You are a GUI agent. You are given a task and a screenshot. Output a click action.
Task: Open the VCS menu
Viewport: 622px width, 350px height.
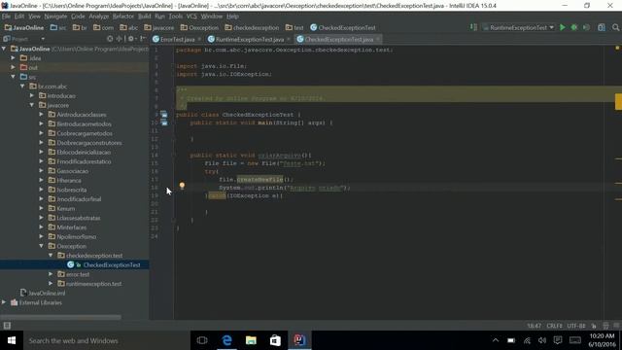pyautogui.click(x=191, y=17)
